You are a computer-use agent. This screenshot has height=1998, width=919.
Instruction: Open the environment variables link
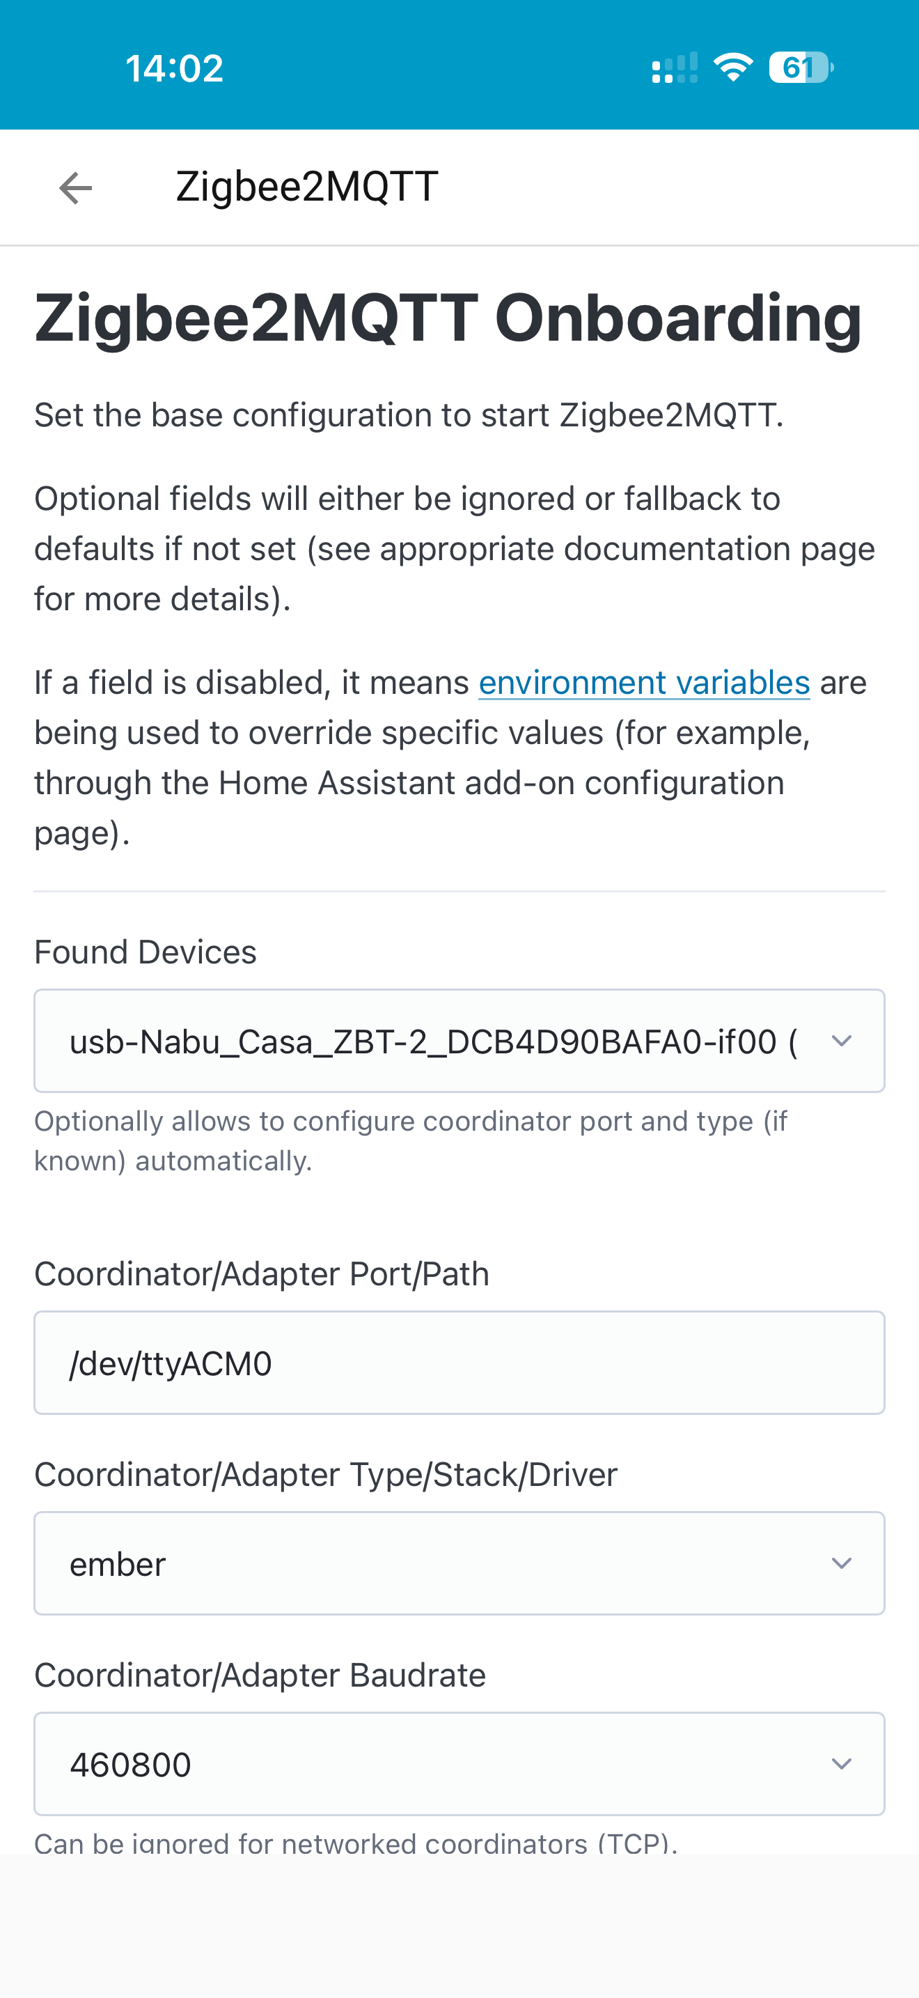(x=644, y=683)
